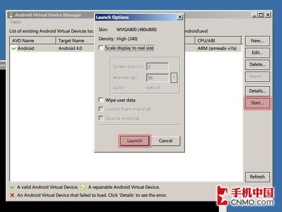Open the Tools menu
The image size is (282, 212).
coord(15,22)
